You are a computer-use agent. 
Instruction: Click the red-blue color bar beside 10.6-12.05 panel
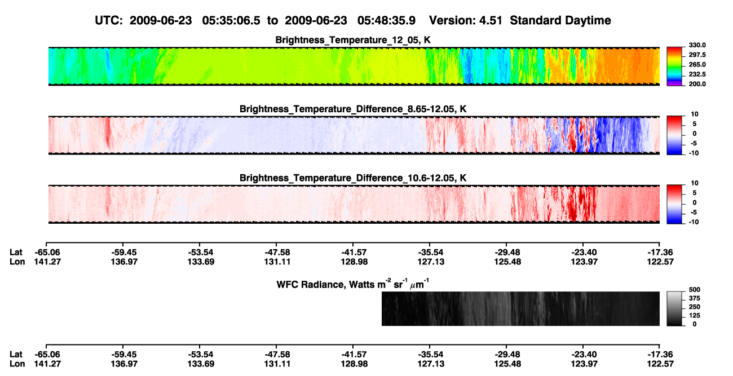click(x=674, y=204)
